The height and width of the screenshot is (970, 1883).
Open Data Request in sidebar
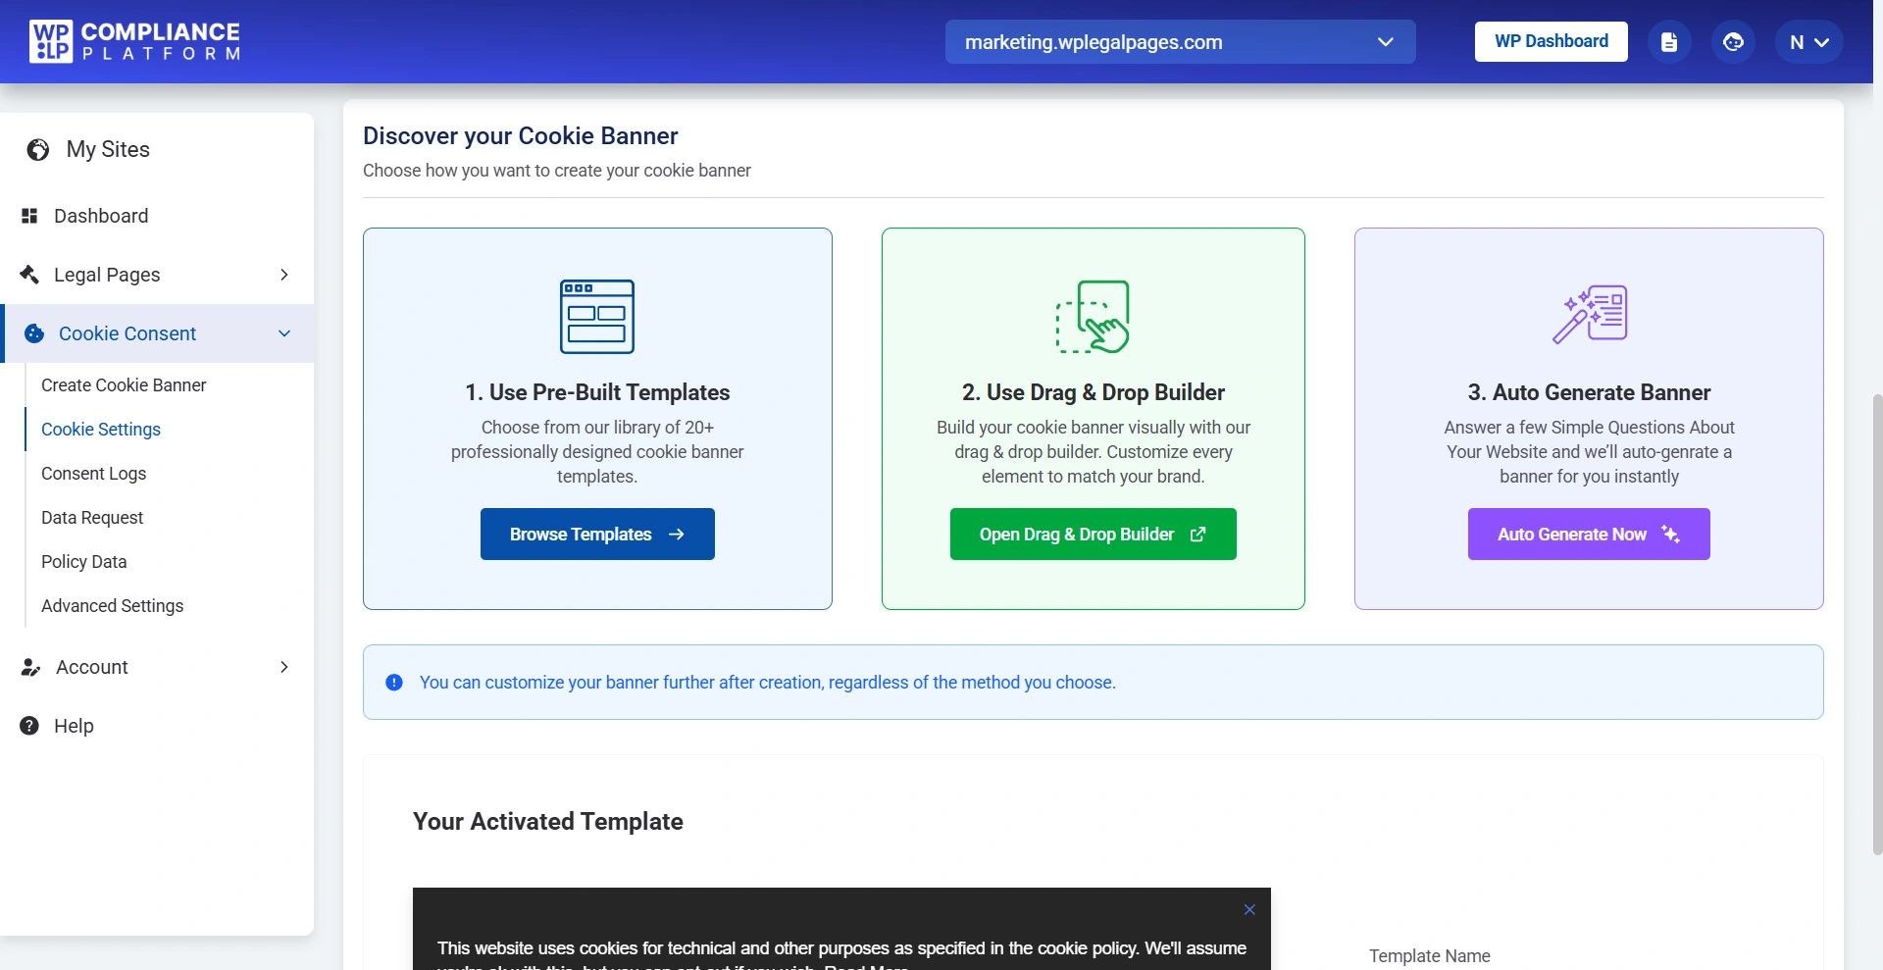coord(92,518)
